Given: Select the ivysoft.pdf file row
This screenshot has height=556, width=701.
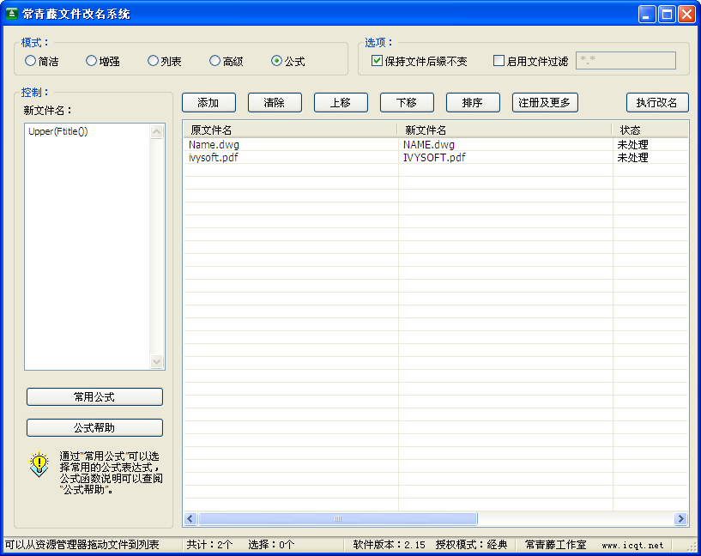Looking at the screenshot, I should pos(435,157).
